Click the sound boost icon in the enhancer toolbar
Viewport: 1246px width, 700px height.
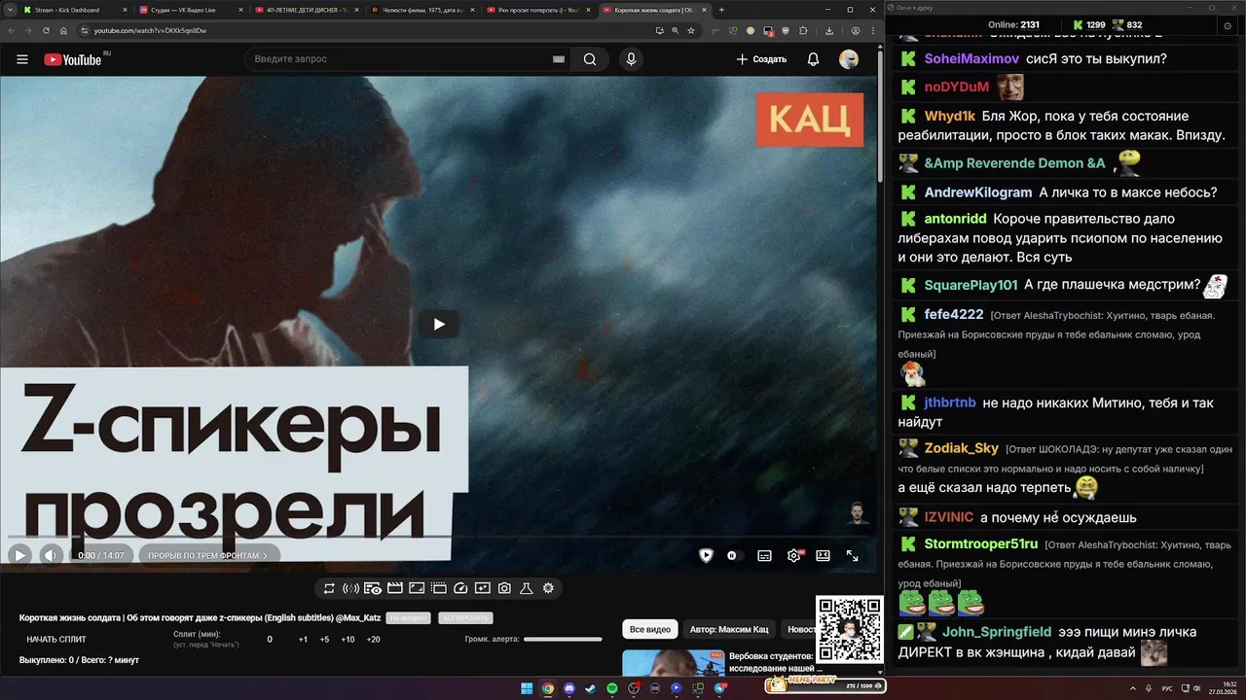point(351,588)
